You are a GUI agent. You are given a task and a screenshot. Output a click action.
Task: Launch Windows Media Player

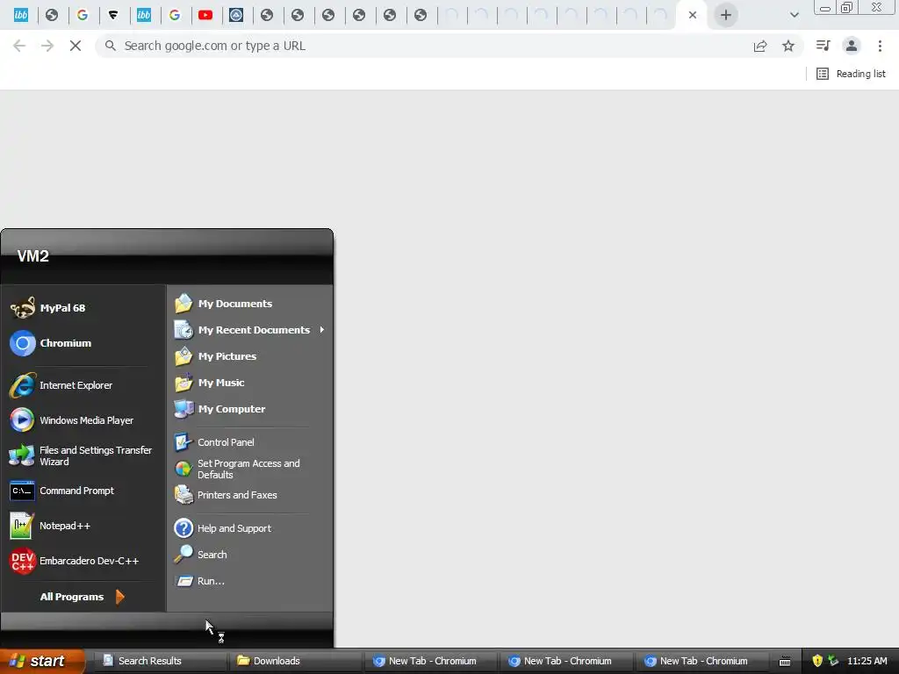pyautogui.click(x=83, y=420)
